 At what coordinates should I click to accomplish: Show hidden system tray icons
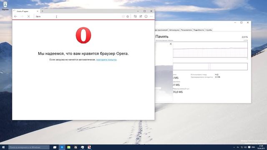click(234, 147)
